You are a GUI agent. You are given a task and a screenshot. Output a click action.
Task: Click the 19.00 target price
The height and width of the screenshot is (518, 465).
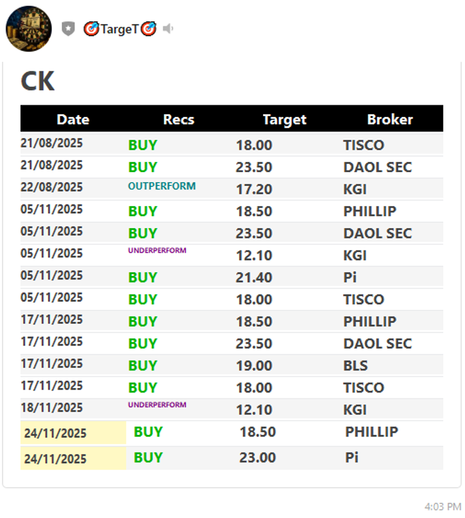coord(254,366)
